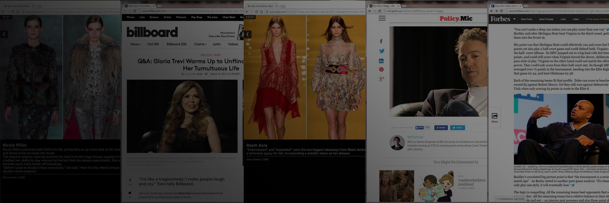Click home icon in 16/27 CNBC window
This screenshot has height=203, width=609.
click(18, 12)
